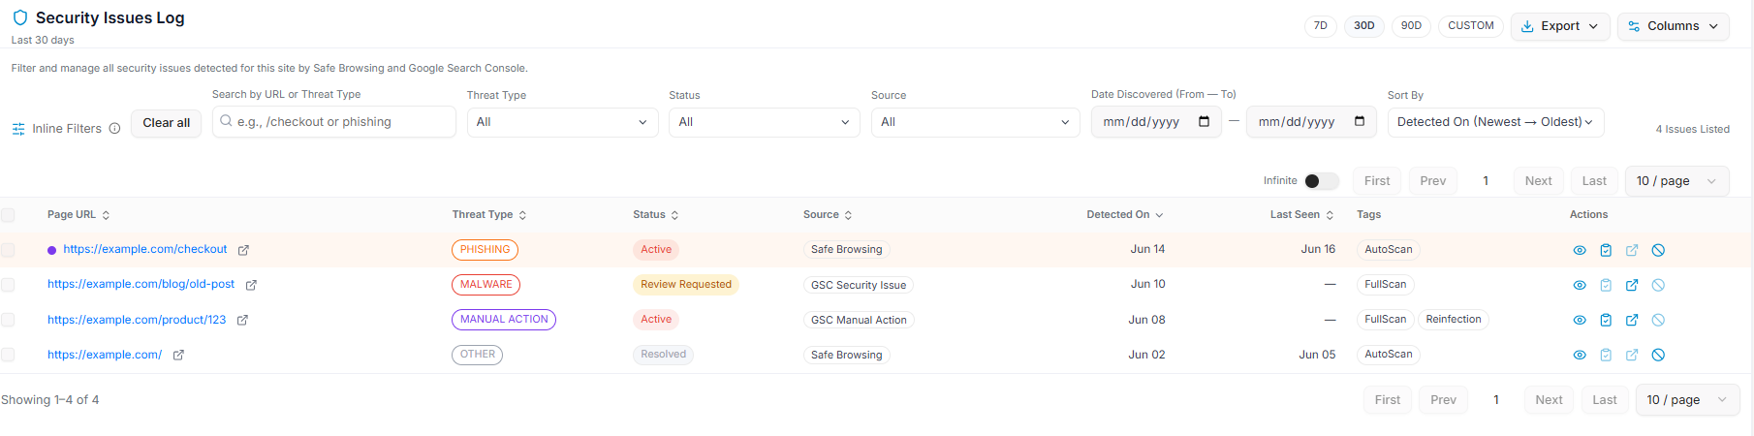Select the blog/old-post row checkbox
Screen dimensions: 1754x436
pyautogui.click(x=8, y=285)
